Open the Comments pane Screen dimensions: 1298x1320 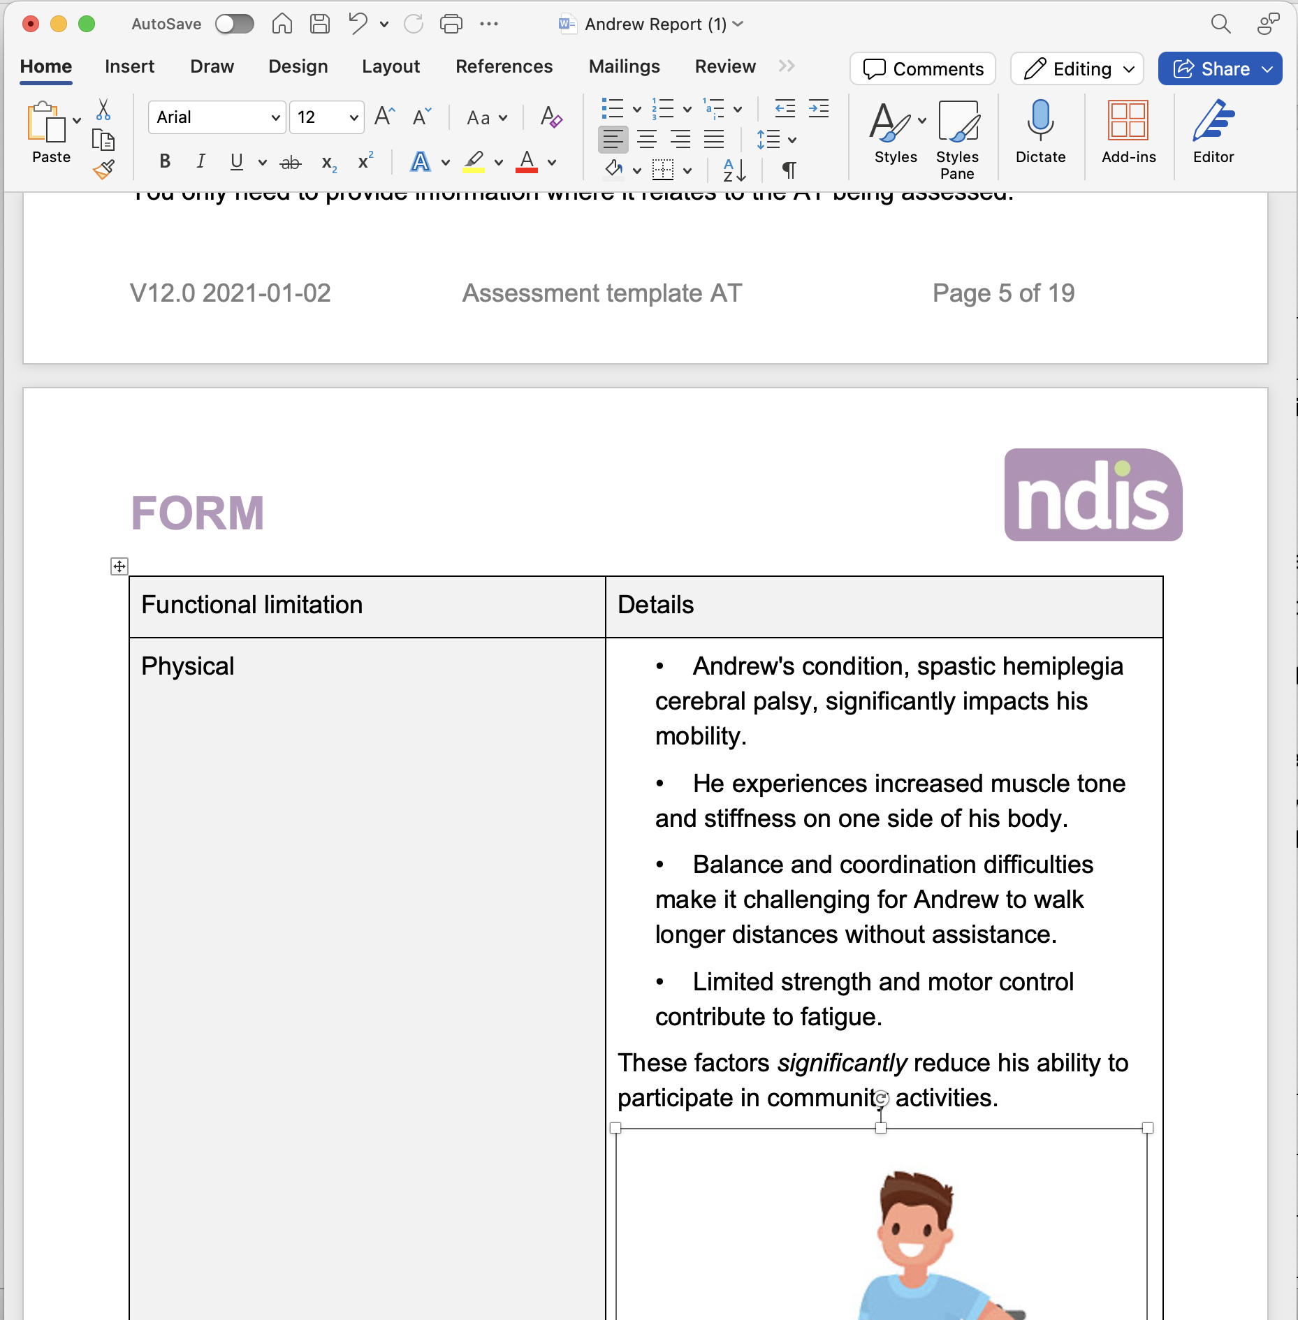point(923,68)
